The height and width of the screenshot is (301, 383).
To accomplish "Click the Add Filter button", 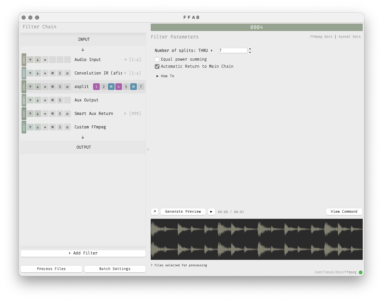I will coord(83,253).
